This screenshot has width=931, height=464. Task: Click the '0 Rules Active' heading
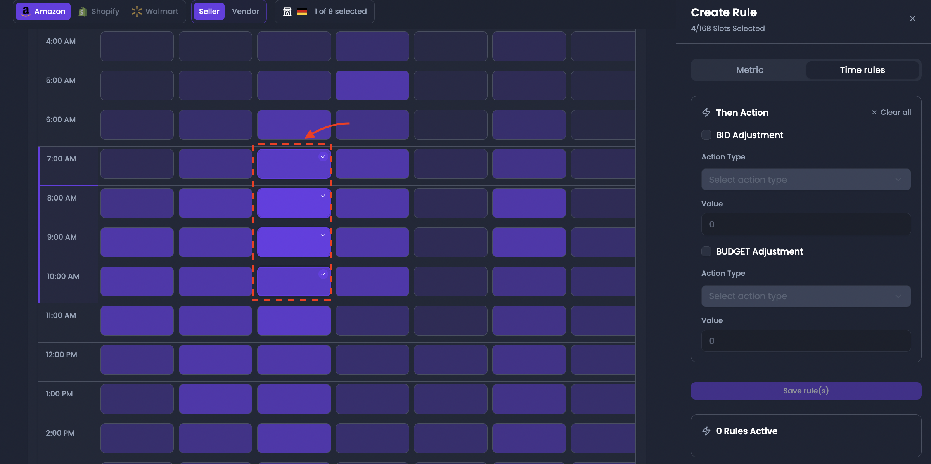click(x=747, y=431)
